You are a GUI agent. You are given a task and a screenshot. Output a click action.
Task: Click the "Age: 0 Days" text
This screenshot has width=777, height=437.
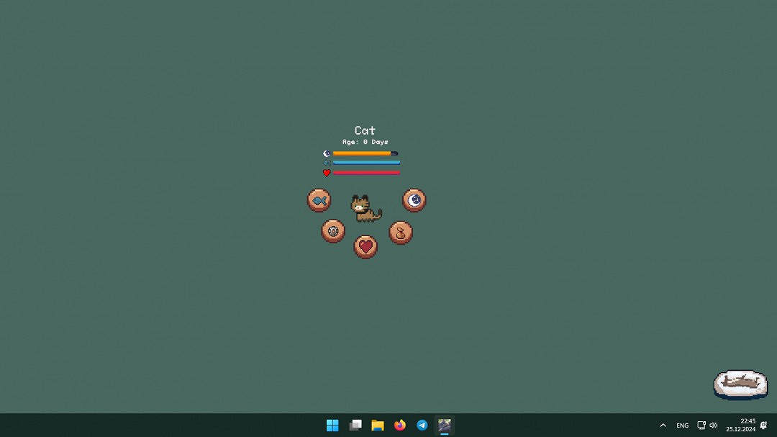click(365, 143)
